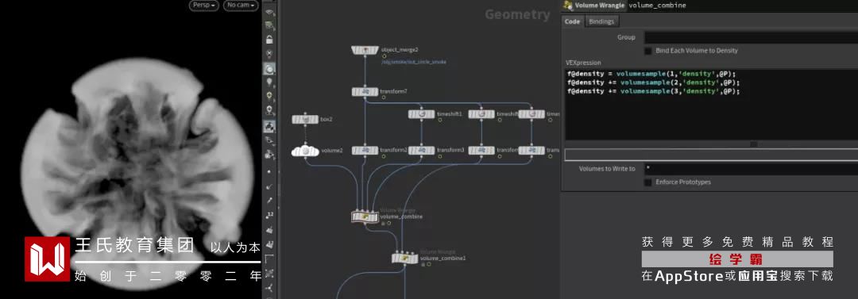This screenshot has height=299, width=858.
Task: Select the transform3 node icon
Action: tap(421, 151)
